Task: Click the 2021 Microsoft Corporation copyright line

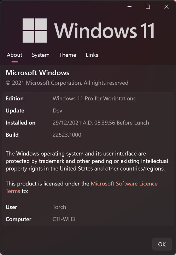Action: click(67, 83)
